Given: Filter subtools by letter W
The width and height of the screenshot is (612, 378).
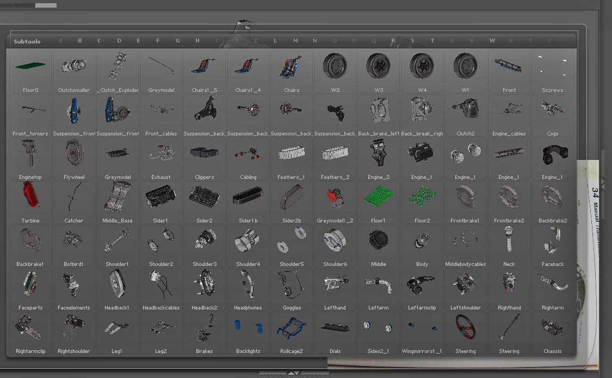Looking at the screenshot, I should point(492,41).
